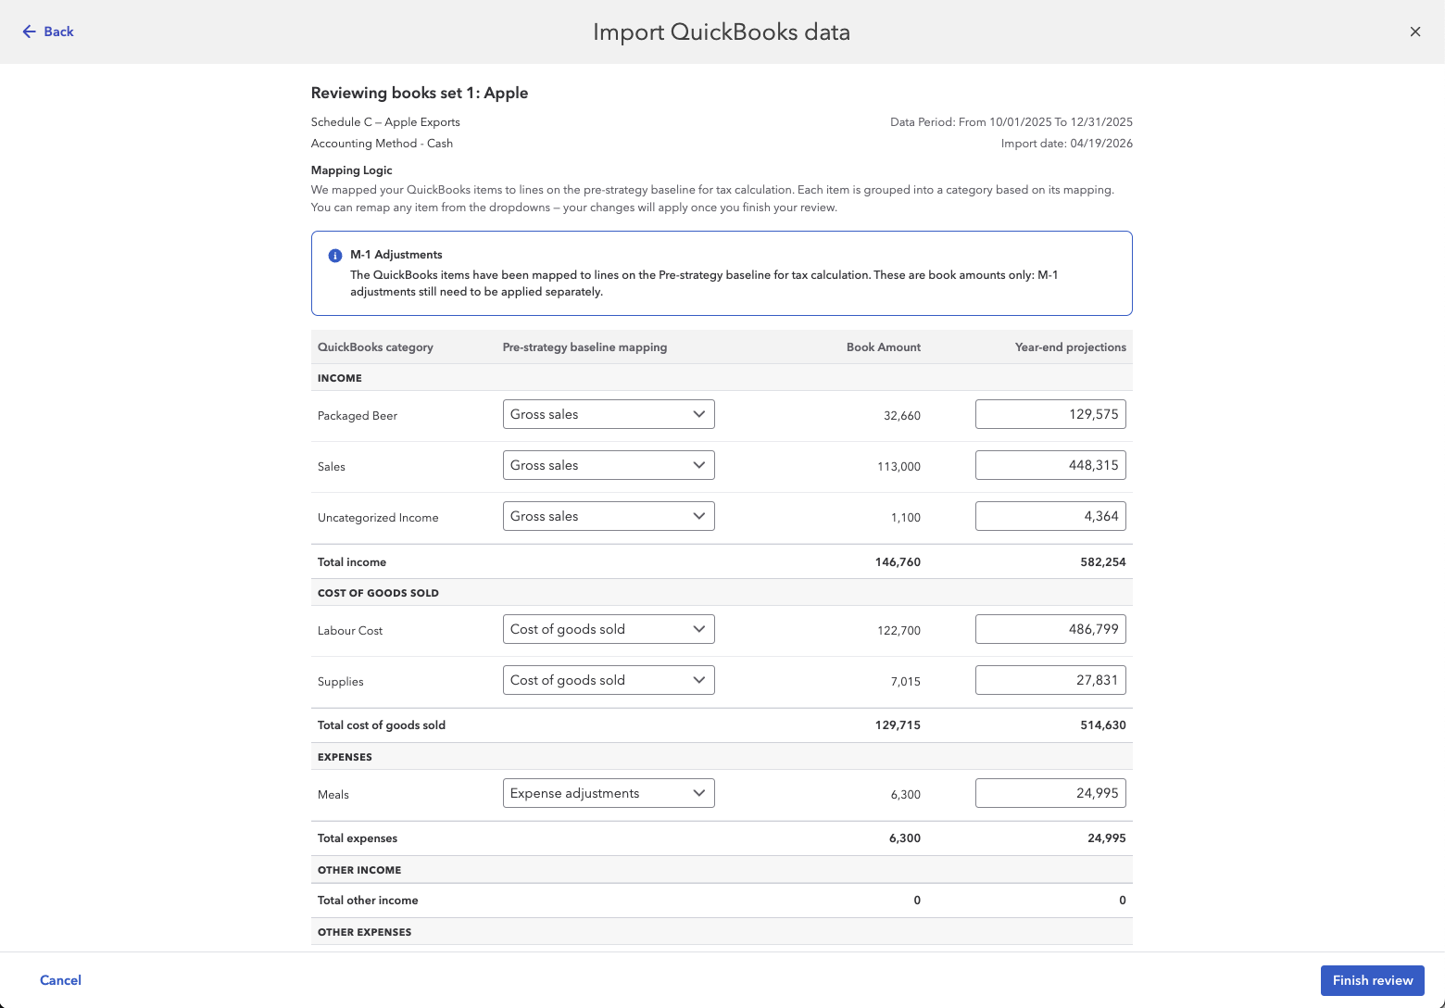
Task: Click the Uncategorized Income row label
Action: (378, 518)
